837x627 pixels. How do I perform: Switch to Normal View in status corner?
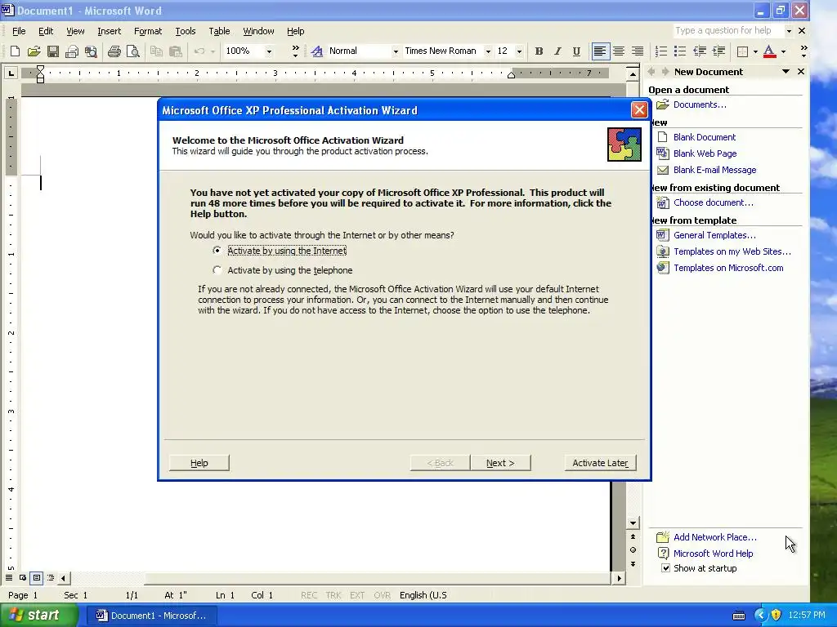9,577
